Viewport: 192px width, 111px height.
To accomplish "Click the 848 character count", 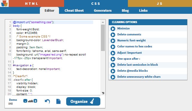I will click(x=10, y=104).
